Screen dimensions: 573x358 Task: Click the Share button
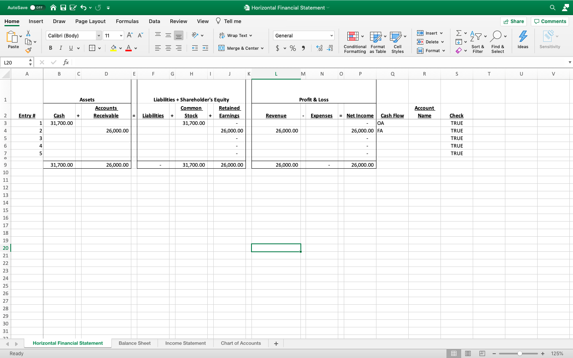coord(514,21)
